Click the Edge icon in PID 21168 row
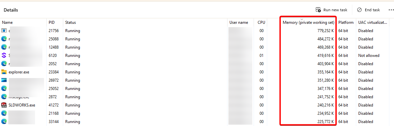The width and height of the screenshot is (394, 126). pyautogui.click(x=4, y=113)
